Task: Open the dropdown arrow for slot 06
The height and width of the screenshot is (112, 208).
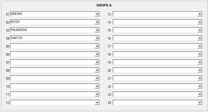Action: pos(97,54)
